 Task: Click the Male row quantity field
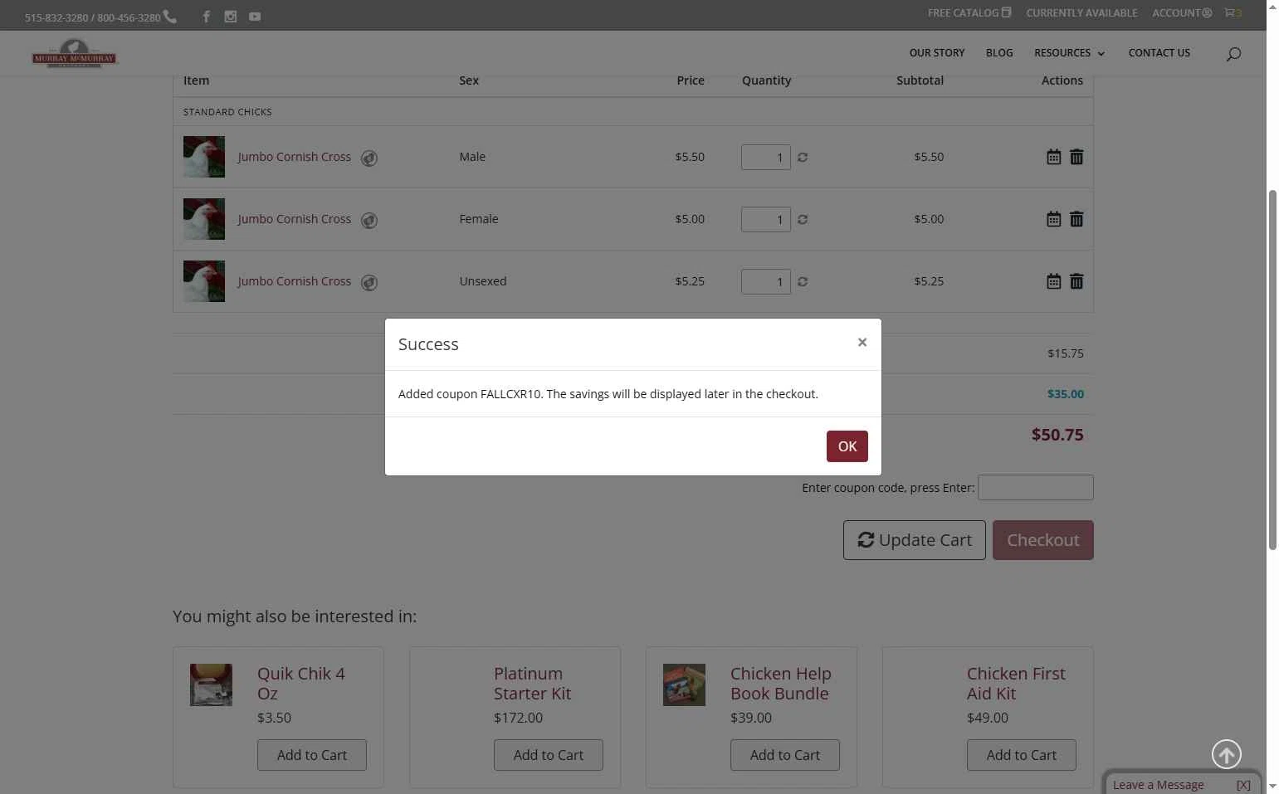(x=766, y=157)
